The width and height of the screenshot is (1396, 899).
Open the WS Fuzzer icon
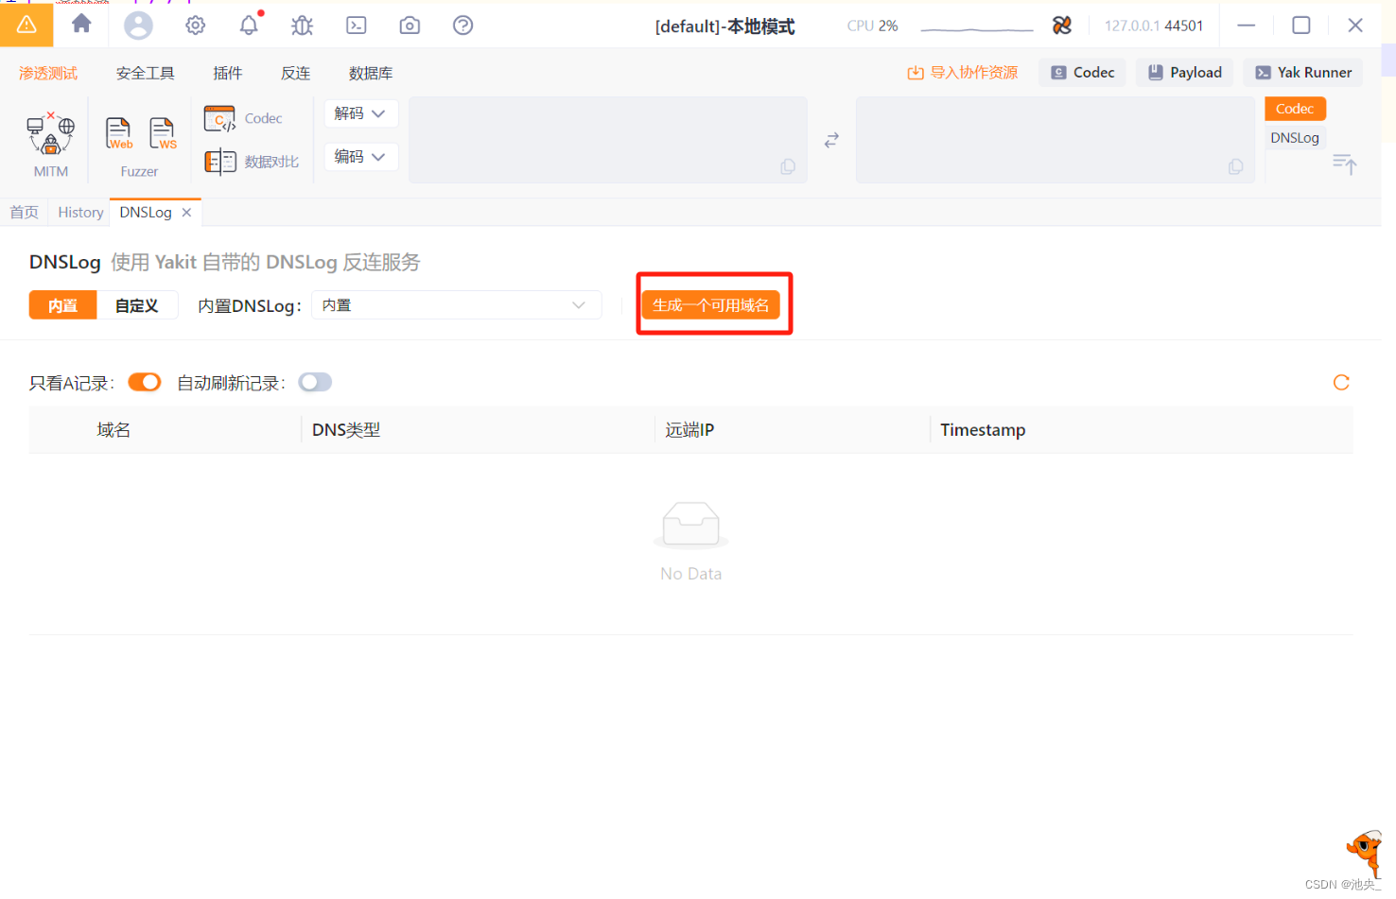(163, 133)
